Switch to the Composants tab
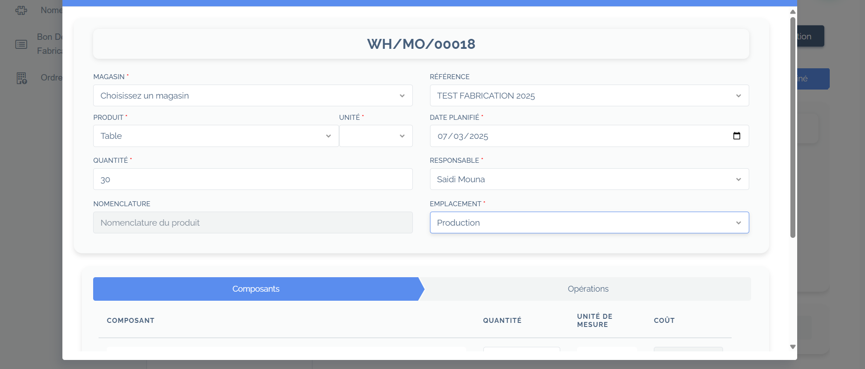 pyautogui.click(x=256, y=289)
